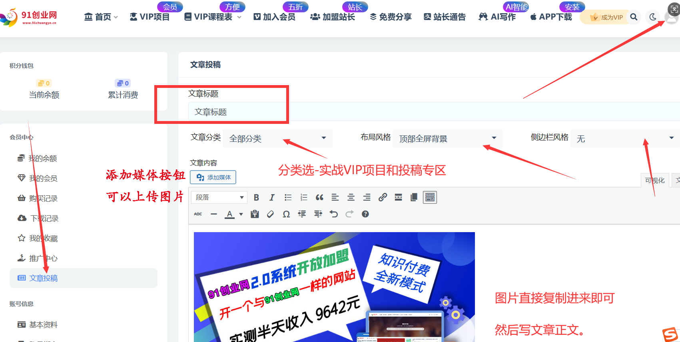The width and height of the screenshot is (680, 342).
Task: Click the 添加媒体 button
Action: point(213,177)
